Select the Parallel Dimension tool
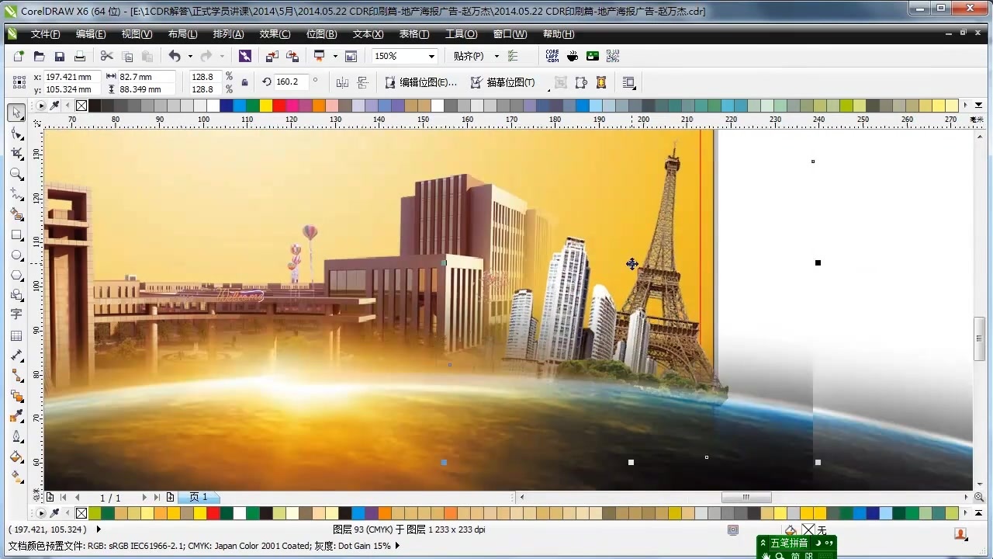993x559 pixels. (16, 356)
